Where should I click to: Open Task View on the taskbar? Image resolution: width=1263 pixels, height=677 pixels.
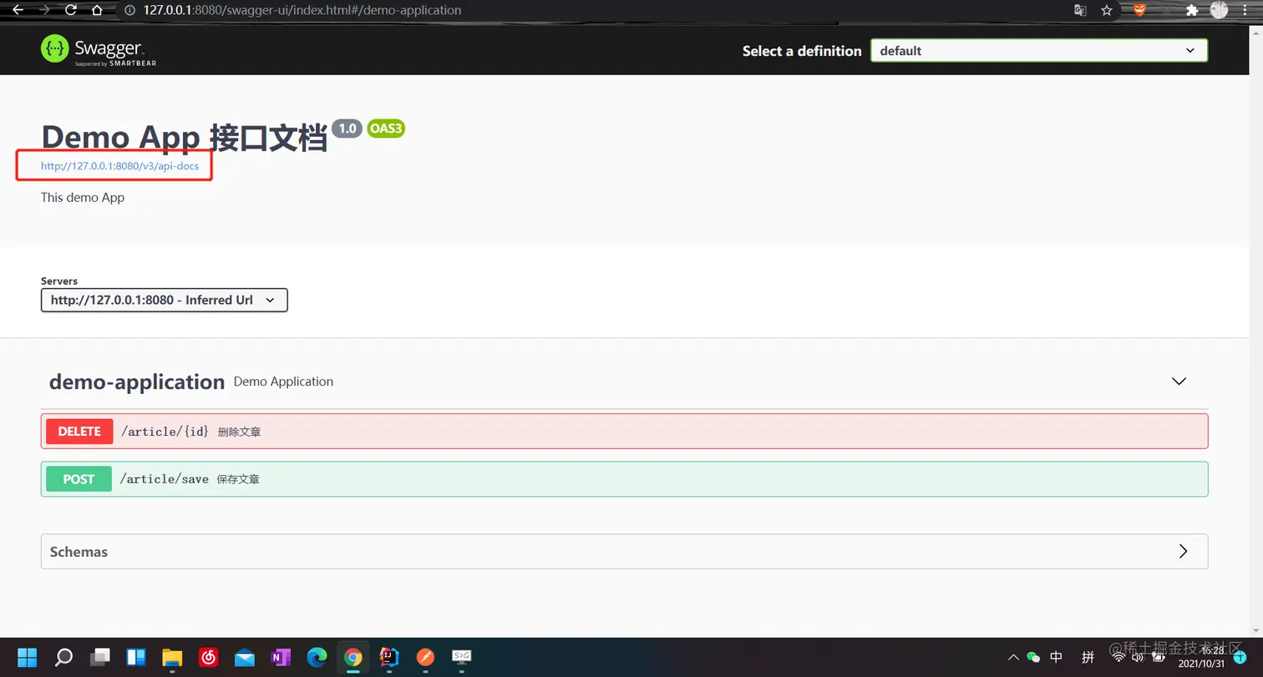click(x=100, y=658)
